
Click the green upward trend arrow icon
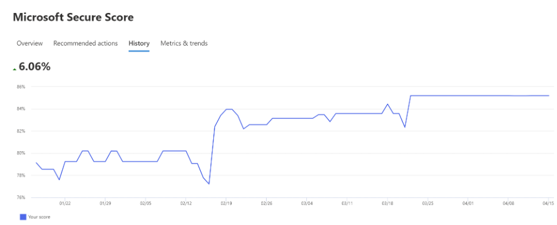15,69
